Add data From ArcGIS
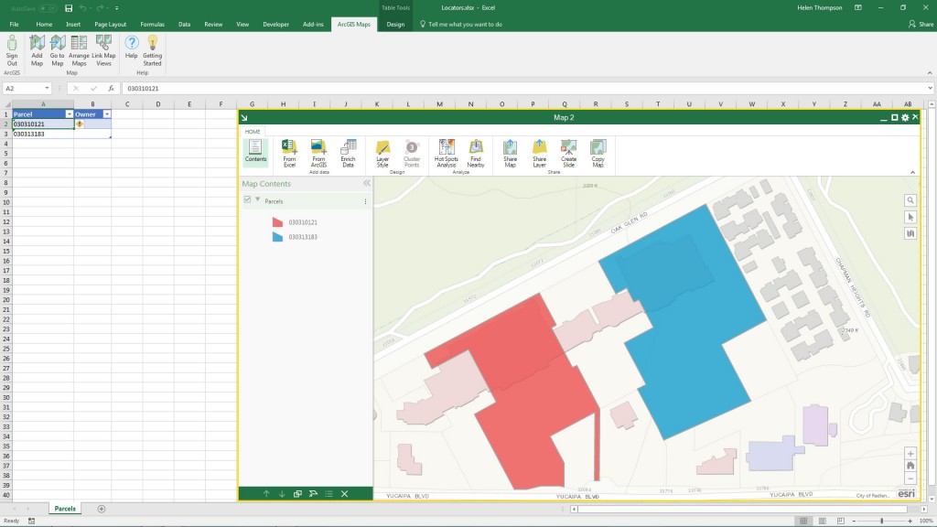Viewport: 937px width, 527px height. 318,154
